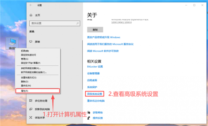The image size is (208, 126).
Task: Click the 复制 button
Action: [x=95, y=30]
